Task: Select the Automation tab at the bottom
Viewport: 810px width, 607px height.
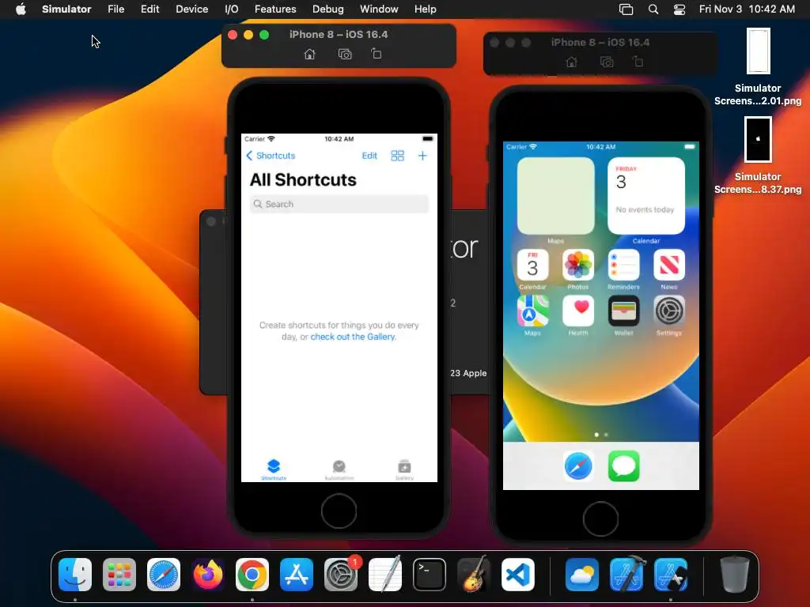Action: coord(339,469)
